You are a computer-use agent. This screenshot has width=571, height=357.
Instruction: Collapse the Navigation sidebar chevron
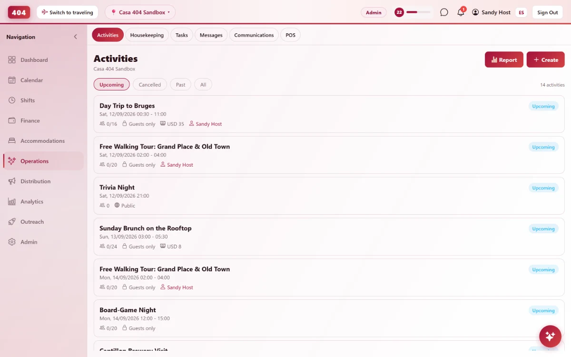[75, 37]
